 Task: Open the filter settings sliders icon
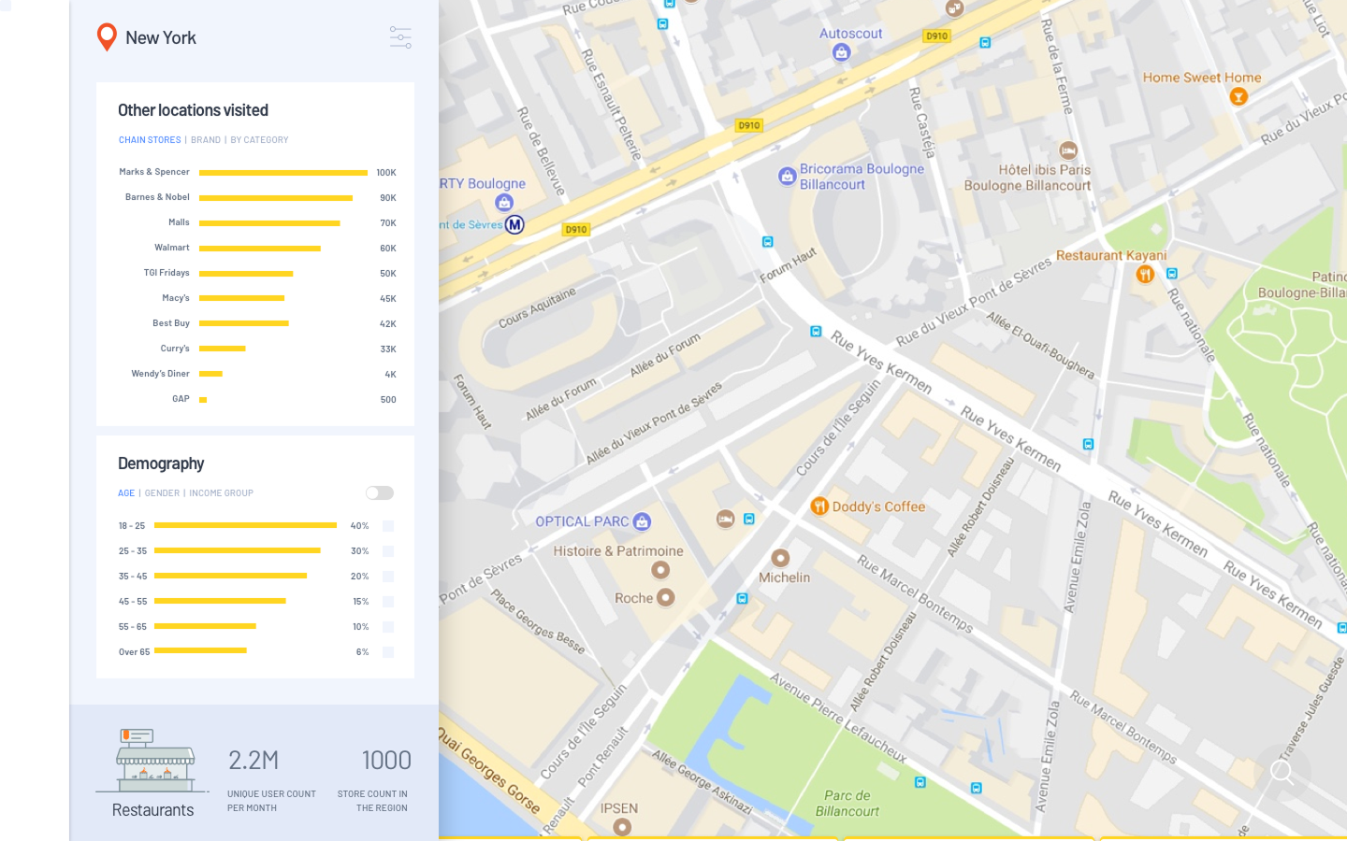[x=400, y=37]
